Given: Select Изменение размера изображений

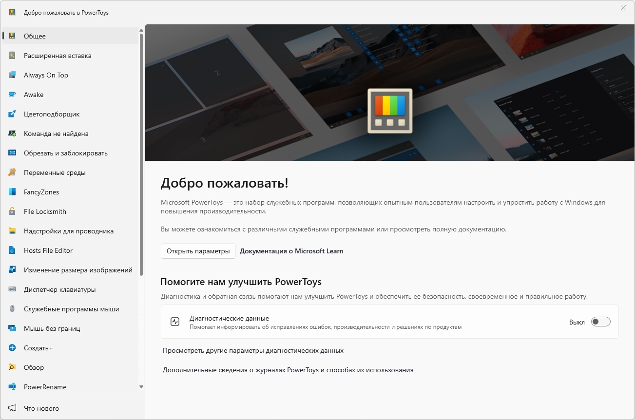Looking at the screenshot, I should [70, 270].
